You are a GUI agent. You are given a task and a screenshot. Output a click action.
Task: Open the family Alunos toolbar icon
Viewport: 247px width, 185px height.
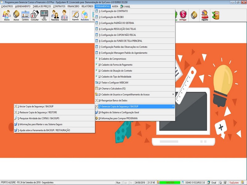click(6, 15)
